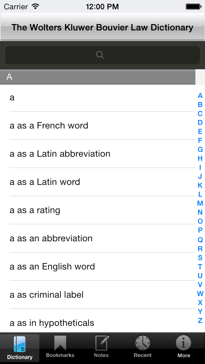Image resolution: width=205 pixels, height=364 pixels.
Task: Click the Wi-Fi status icon
Action: 35,6
